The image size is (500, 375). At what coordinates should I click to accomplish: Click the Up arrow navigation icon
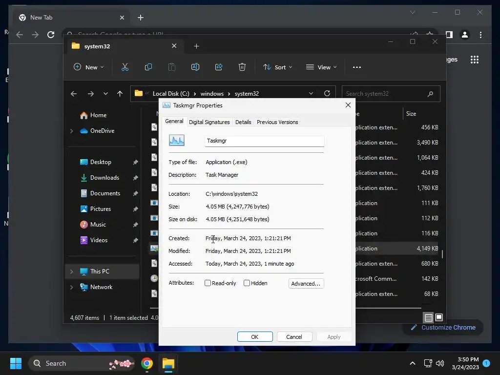[x=120, y=94]
